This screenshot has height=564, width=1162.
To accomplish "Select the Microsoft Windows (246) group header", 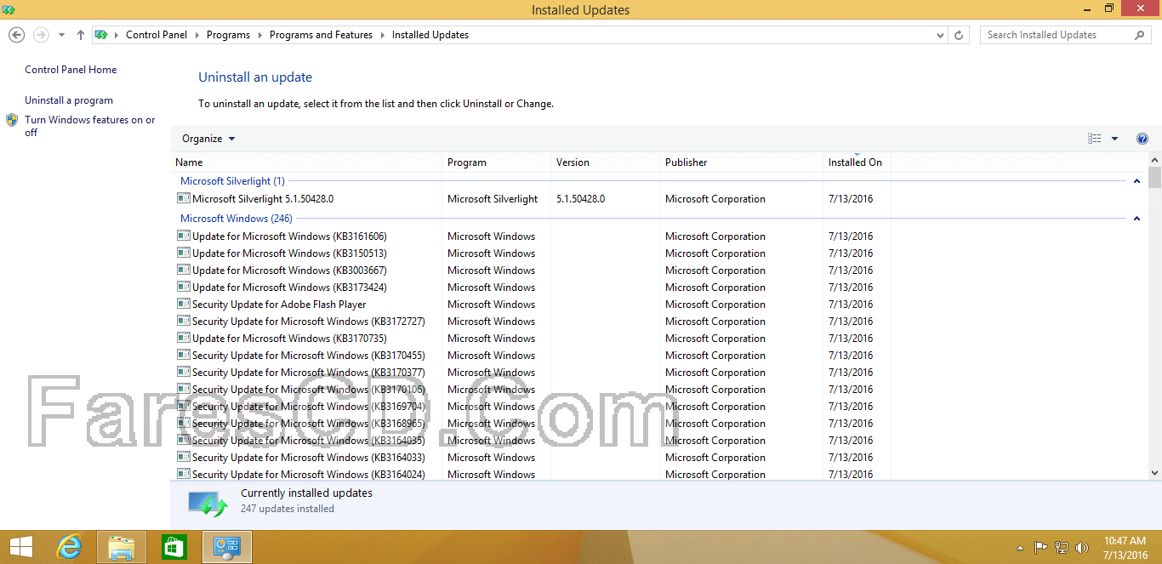I will (x=236, y=219).
